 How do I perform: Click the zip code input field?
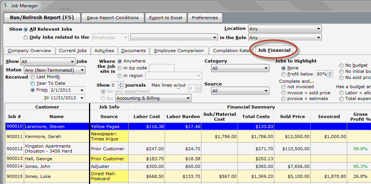(162, 68)
